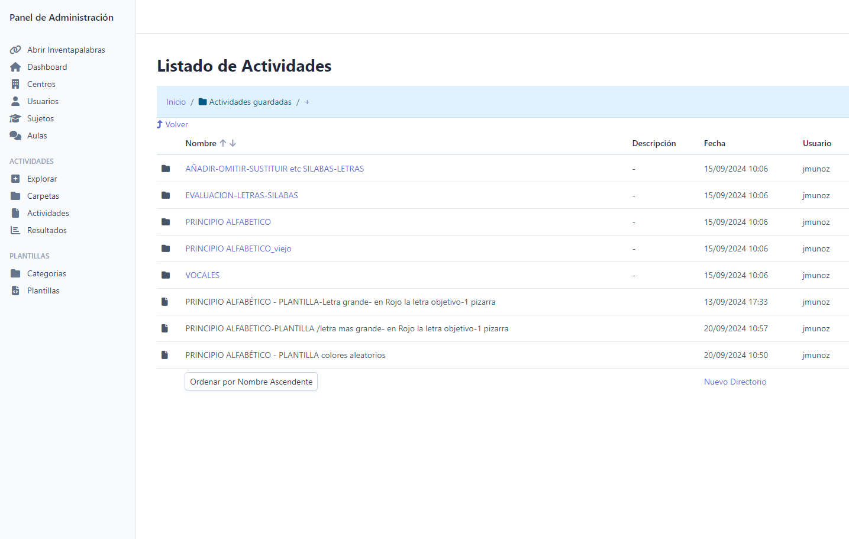Click date 13/09/2024 17:33
The height and width of the screenshot is (539, 849).
tap(735, 302)
